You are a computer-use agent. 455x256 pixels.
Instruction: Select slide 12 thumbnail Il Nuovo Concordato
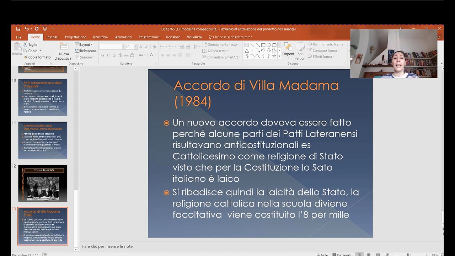43,183
